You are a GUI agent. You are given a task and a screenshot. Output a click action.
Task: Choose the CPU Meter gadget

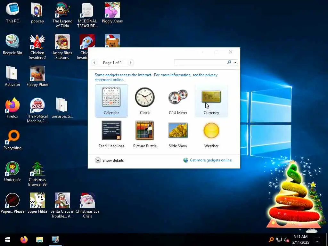[178, 101]
